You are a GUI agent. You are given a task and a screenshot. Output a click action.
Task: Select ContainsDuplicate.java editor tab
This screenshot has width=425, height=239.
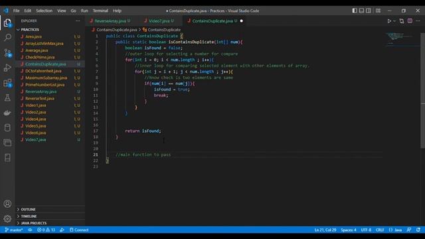click(212, 21)
